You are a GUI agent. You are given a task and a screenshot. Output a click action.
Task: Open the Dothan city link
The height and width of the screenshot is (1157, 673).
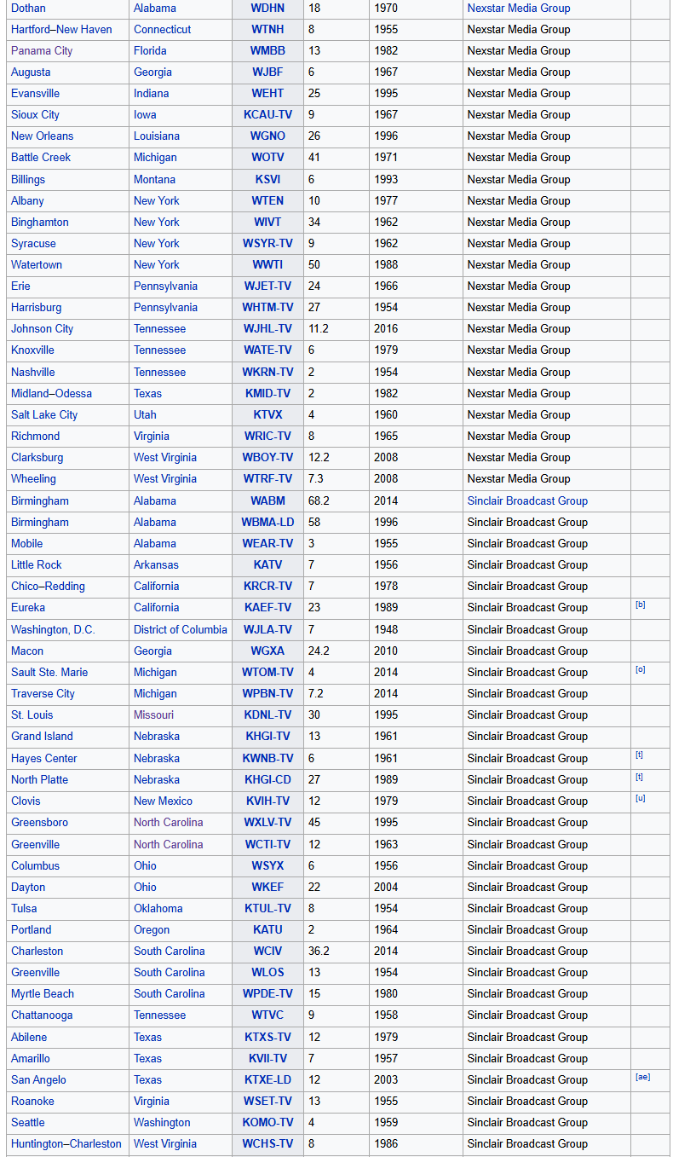tap(28, 8)
